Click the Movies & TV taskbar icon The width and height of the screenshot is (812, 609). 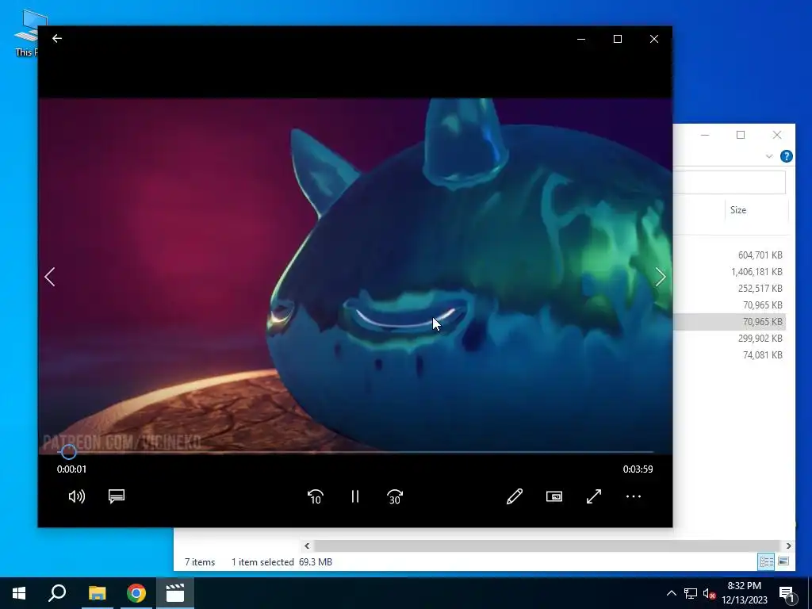(x=175, y=593)
